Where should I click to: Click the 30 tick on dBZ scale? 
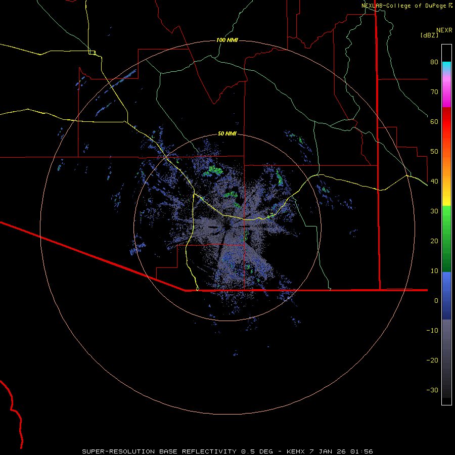point(434,211)
